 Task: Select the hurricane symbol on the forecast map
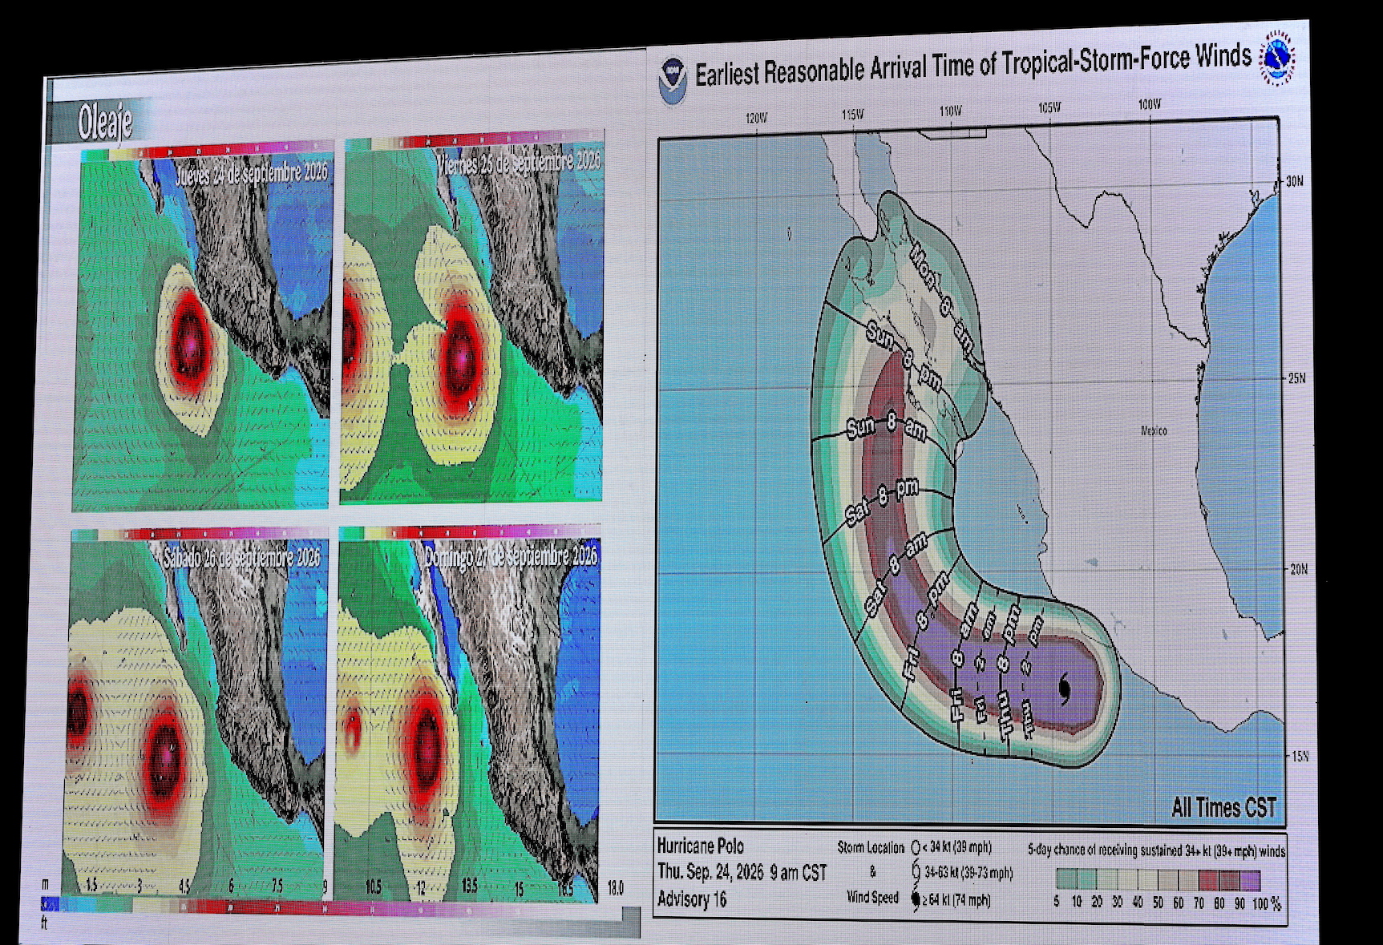(1064, 689)
